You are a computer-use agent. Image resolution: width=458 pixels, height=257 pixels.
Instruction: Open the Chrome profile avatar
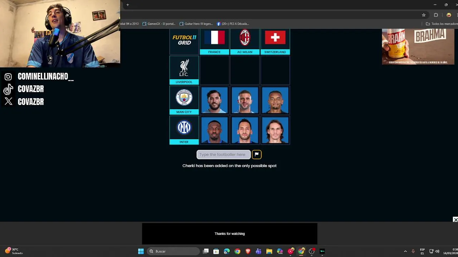click(x=449, y=15)
